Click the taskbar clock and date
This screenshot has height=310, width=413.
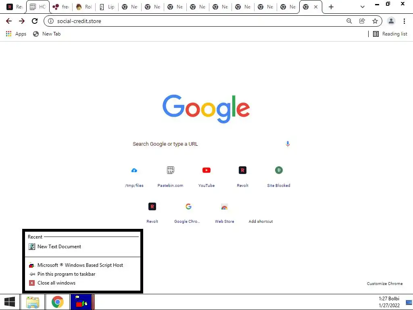(389, 302)
